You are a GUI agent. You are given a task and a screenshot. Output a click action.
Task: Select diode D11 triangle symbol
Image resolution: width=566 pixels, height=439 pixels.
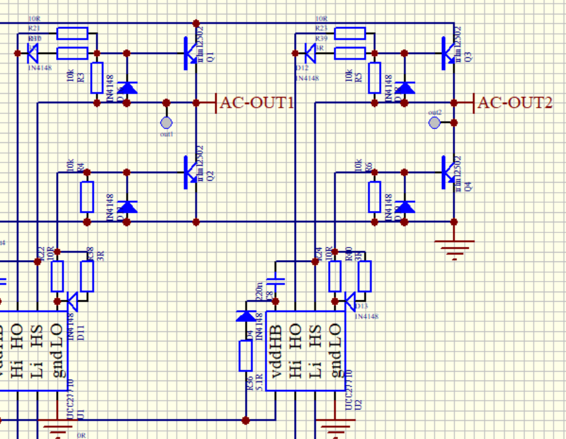click(x=72, y=301)
